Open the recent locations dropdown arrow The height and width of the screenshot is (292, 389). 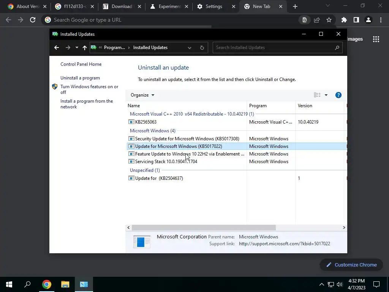(77, 48)
